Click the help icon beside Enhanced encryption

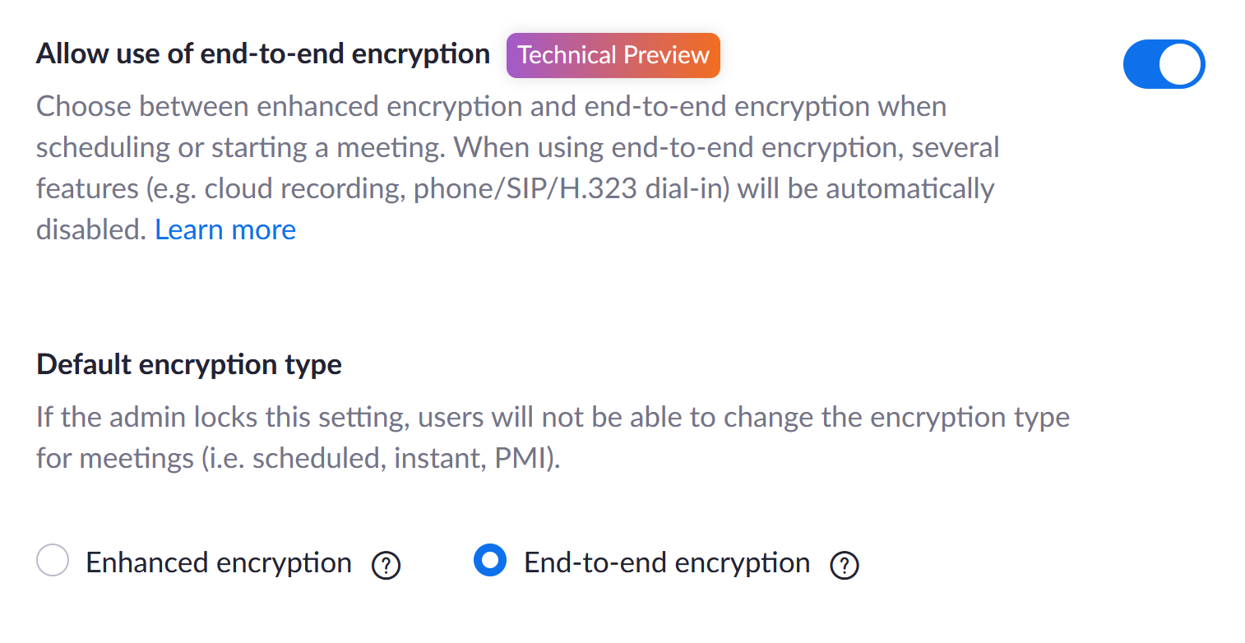point(386,566)
